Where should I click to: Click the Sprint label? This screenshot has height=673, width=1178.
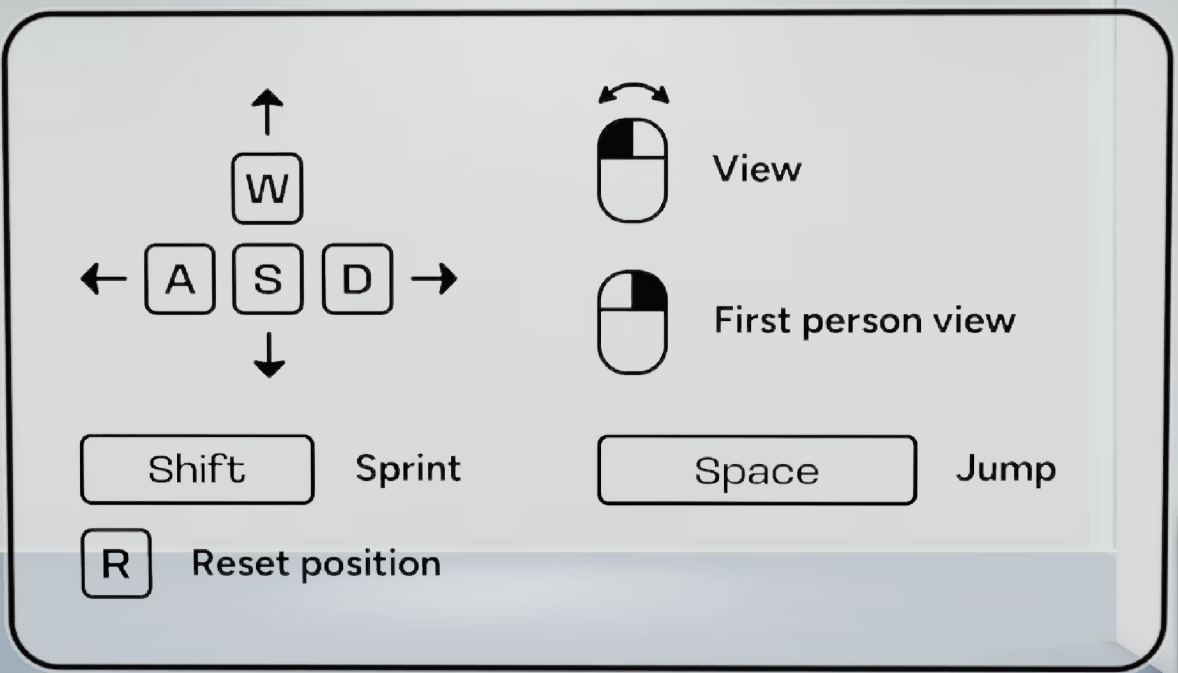408,469
